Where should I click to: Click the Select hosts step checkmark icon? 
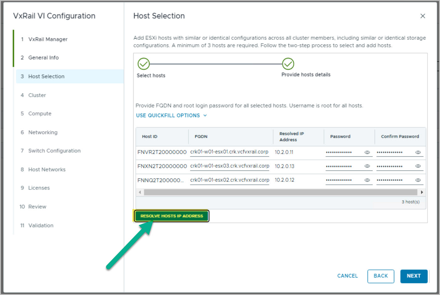coord(144,64)
